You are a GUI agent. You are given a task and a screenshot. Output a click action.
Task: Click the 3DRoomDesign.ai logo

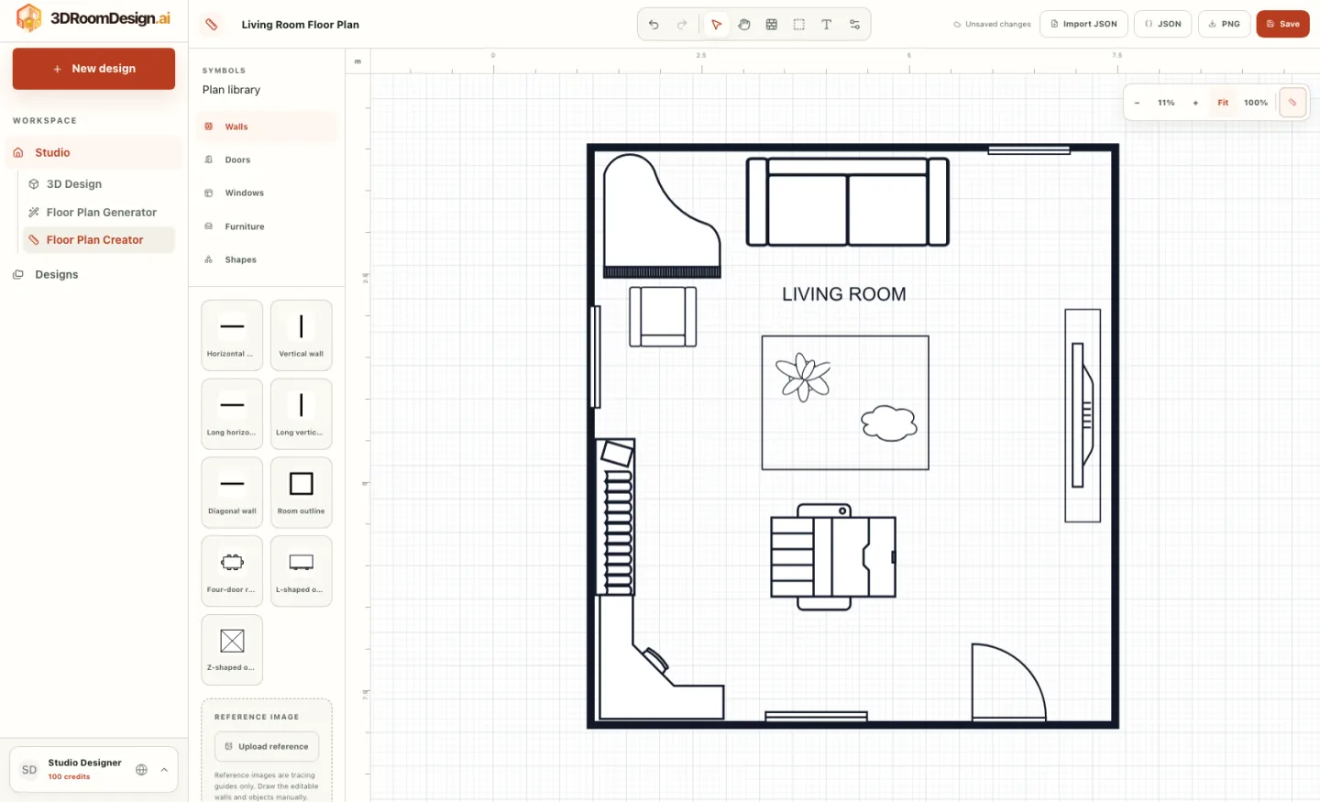(93, 18)
